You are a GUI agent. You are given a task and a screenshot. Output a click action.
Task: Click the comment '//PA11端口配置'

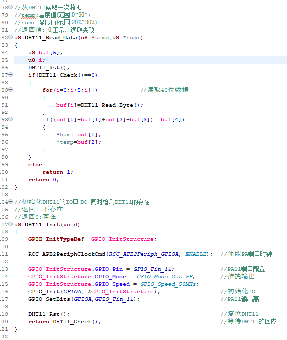click(243, 269)
